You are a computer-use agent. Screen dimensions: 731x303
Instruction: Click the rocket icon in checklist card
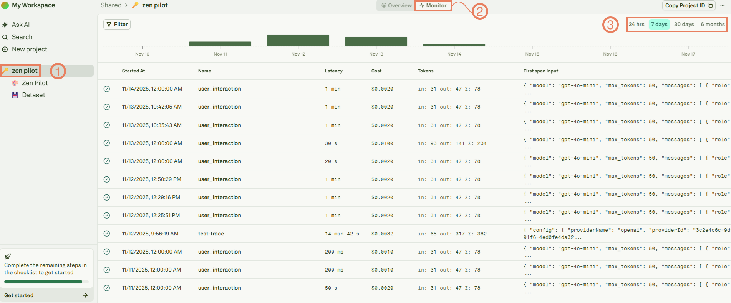(x=7, y=257)
